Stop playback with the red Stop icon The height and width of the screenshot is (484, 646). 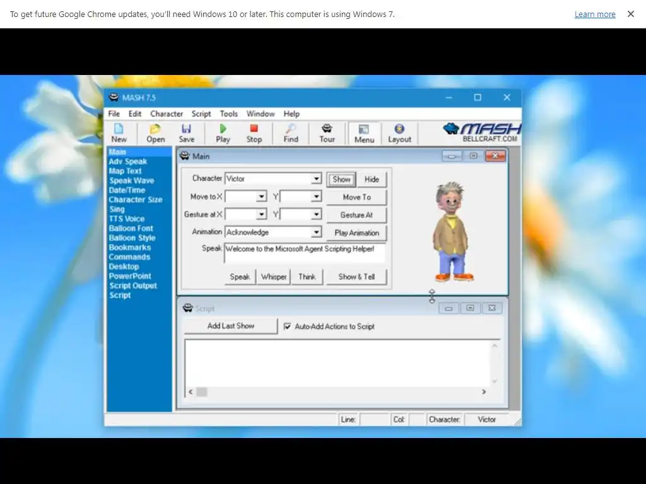click(x=254, y=134)
